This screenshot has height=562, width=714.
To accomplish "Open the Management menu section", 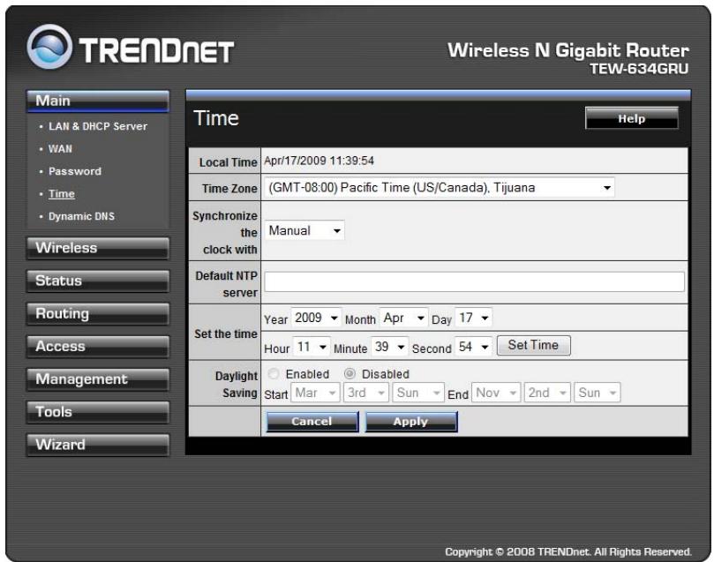I will pos(98,379).
